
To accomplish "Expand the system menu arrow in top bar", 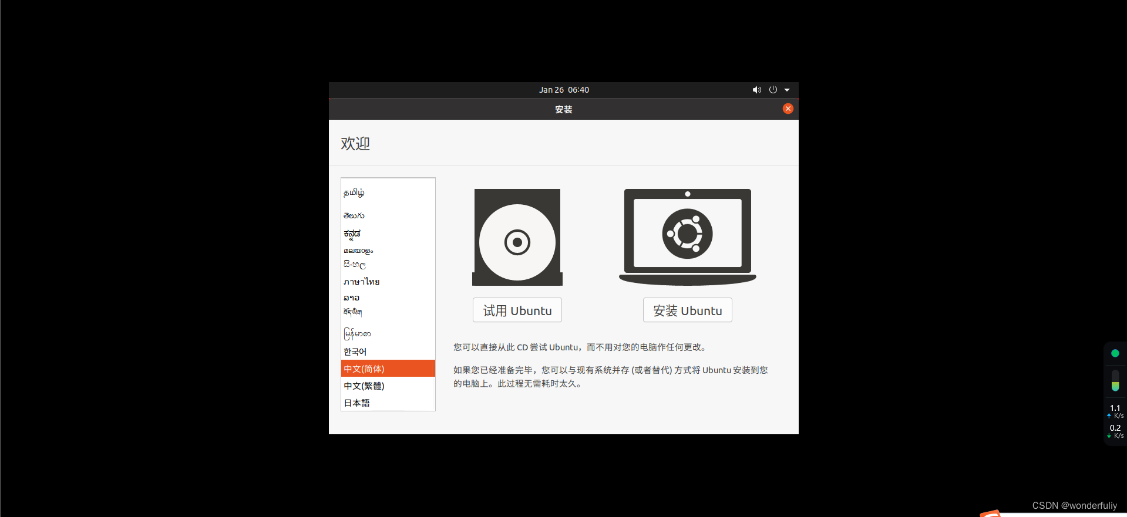I will pos(787,90).
